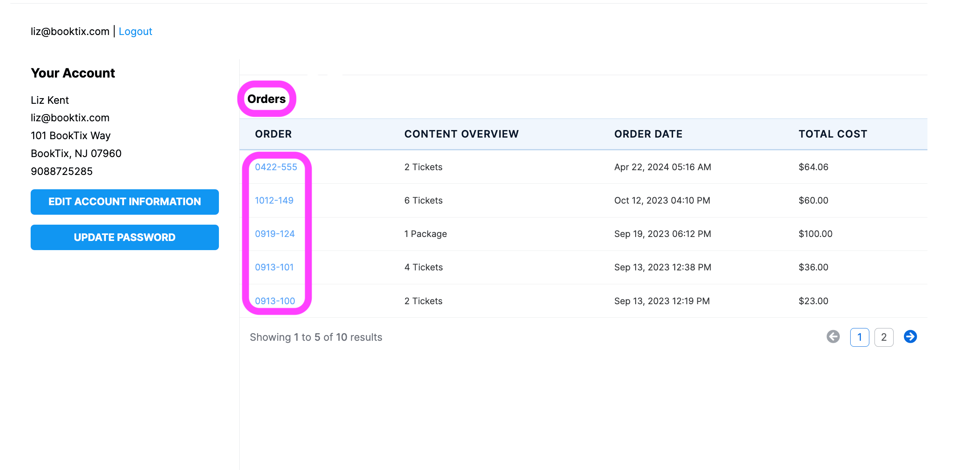This screenshot has height=470, width=976.
Task: Click the $100.00 total cost
Action: point(815,234)
